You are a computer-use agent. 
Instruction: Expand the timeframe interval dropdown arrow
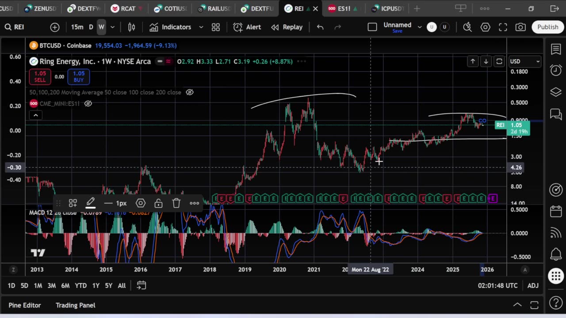coord(112,27)
